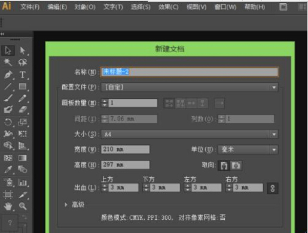This screenshot has height=233, width=308.
Task: Select grid by row artboard layout
Action: point(169,103)
